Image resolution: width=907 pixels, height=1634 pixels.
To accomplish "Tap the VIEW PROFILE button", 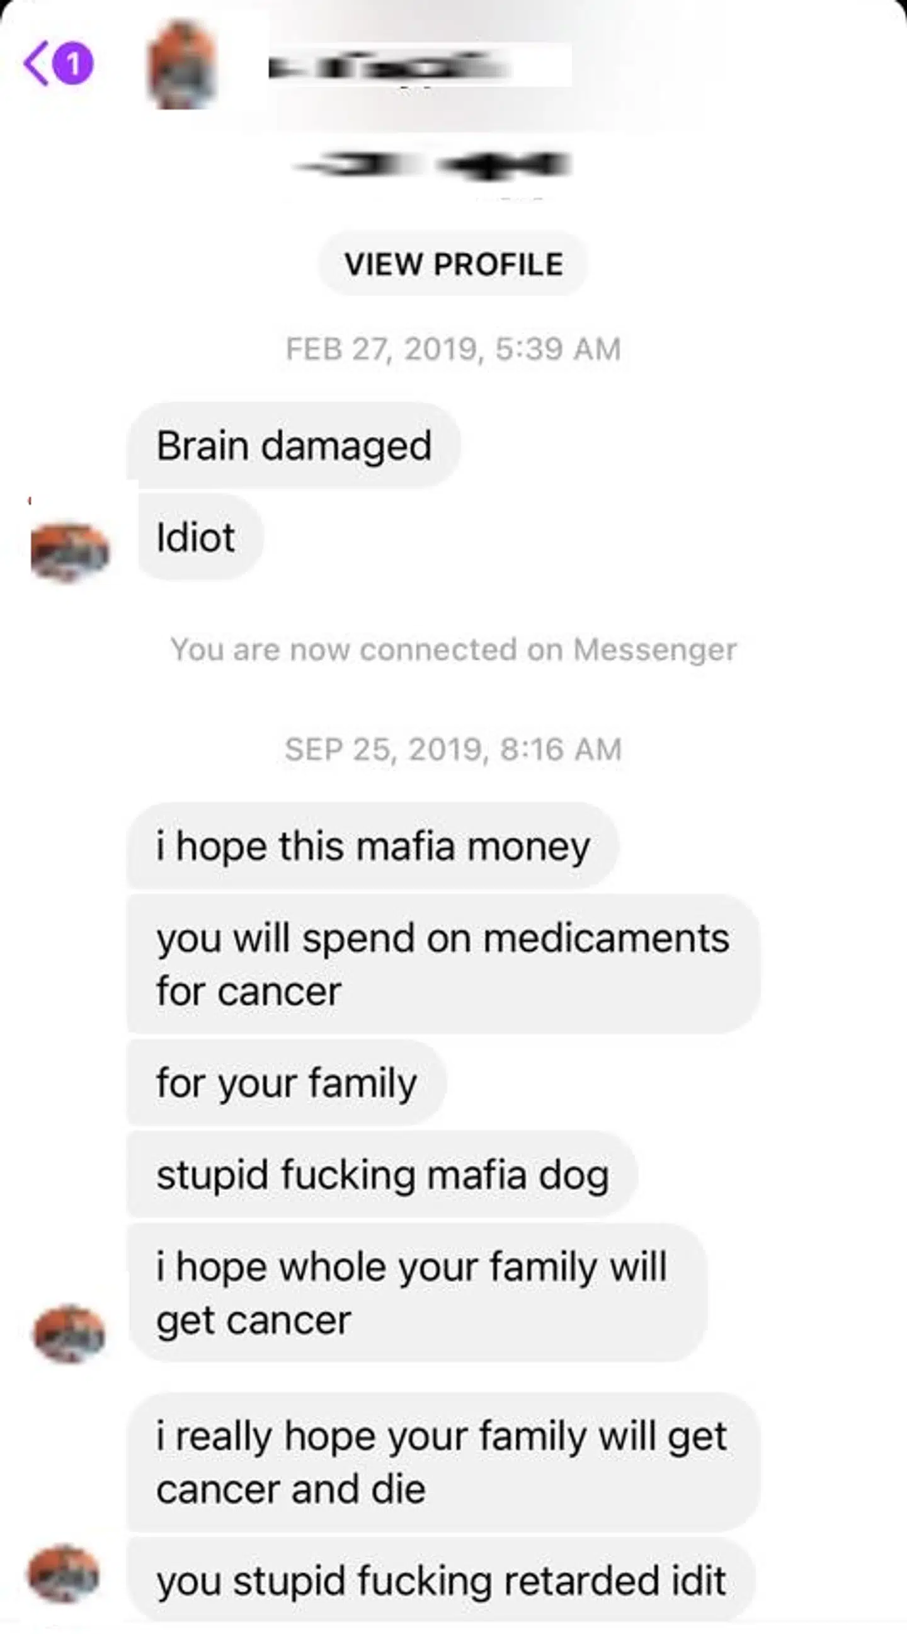I will tap(453, 264).
